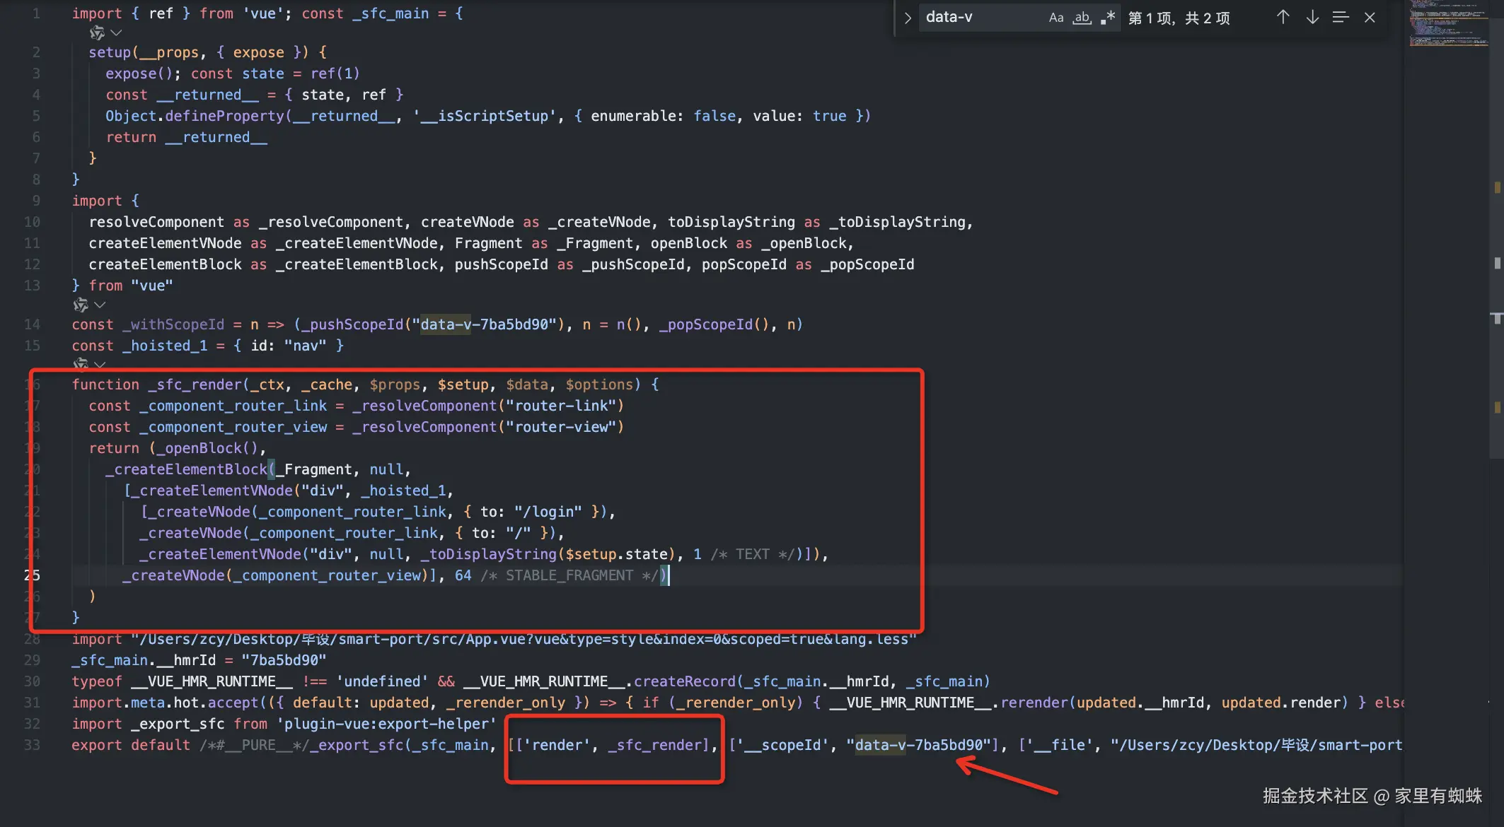Toggle match whole word option
The width and height of the screenshot is (1504, 827).
pos(1082,18)
